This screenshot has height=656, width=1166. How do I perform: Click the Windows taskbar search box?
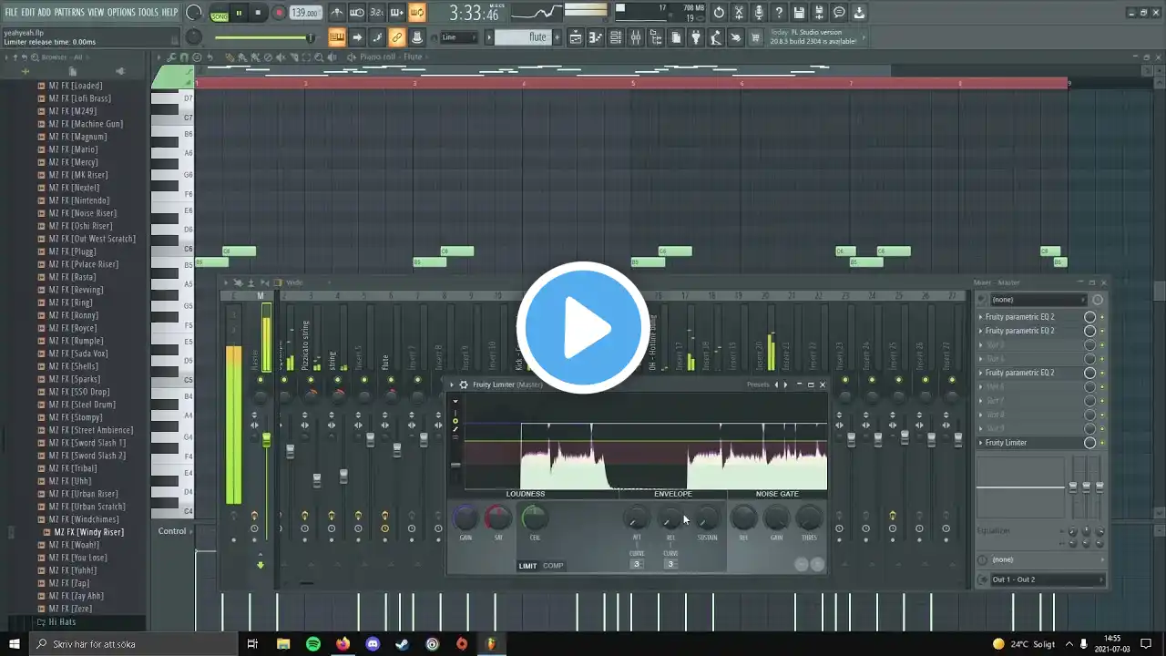[x=133, y=644]
